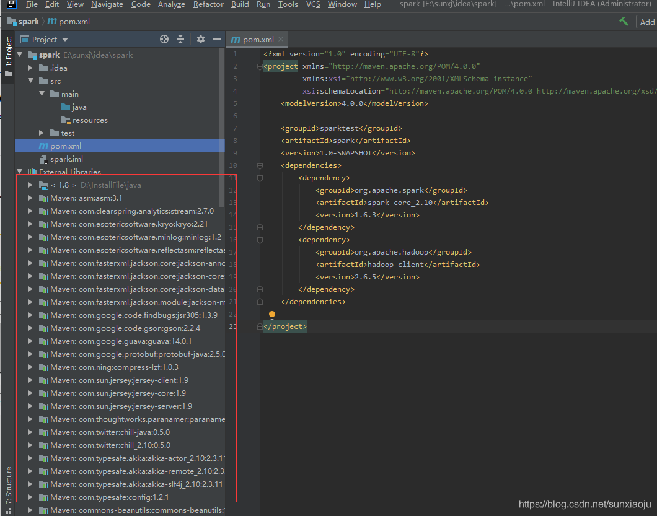Collapse the spark root project node
This screenshot has height=516, width=657.
pyautogui.click(x=20, y=55)
